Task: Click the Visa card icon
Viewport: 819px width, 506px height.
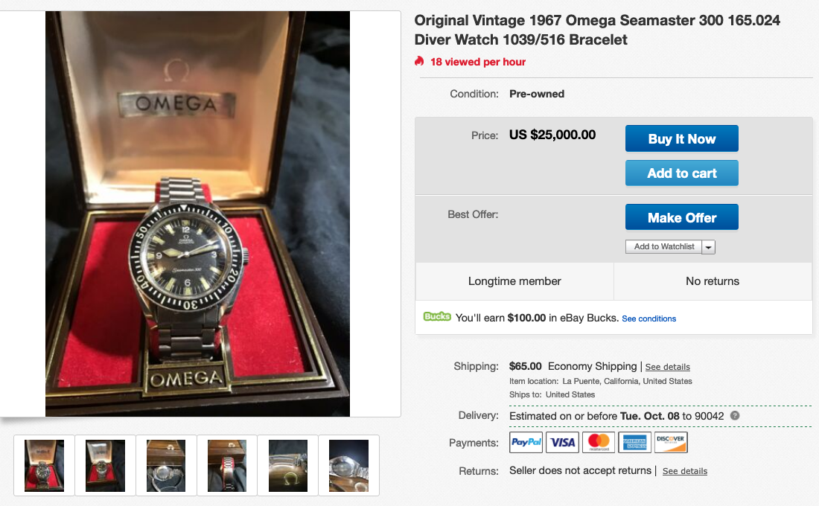Action: click(x=562, y=443)
